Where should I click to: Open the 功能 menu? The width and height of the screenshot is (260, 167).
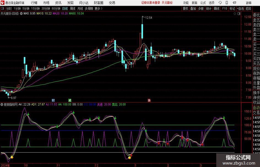[186, 3]
